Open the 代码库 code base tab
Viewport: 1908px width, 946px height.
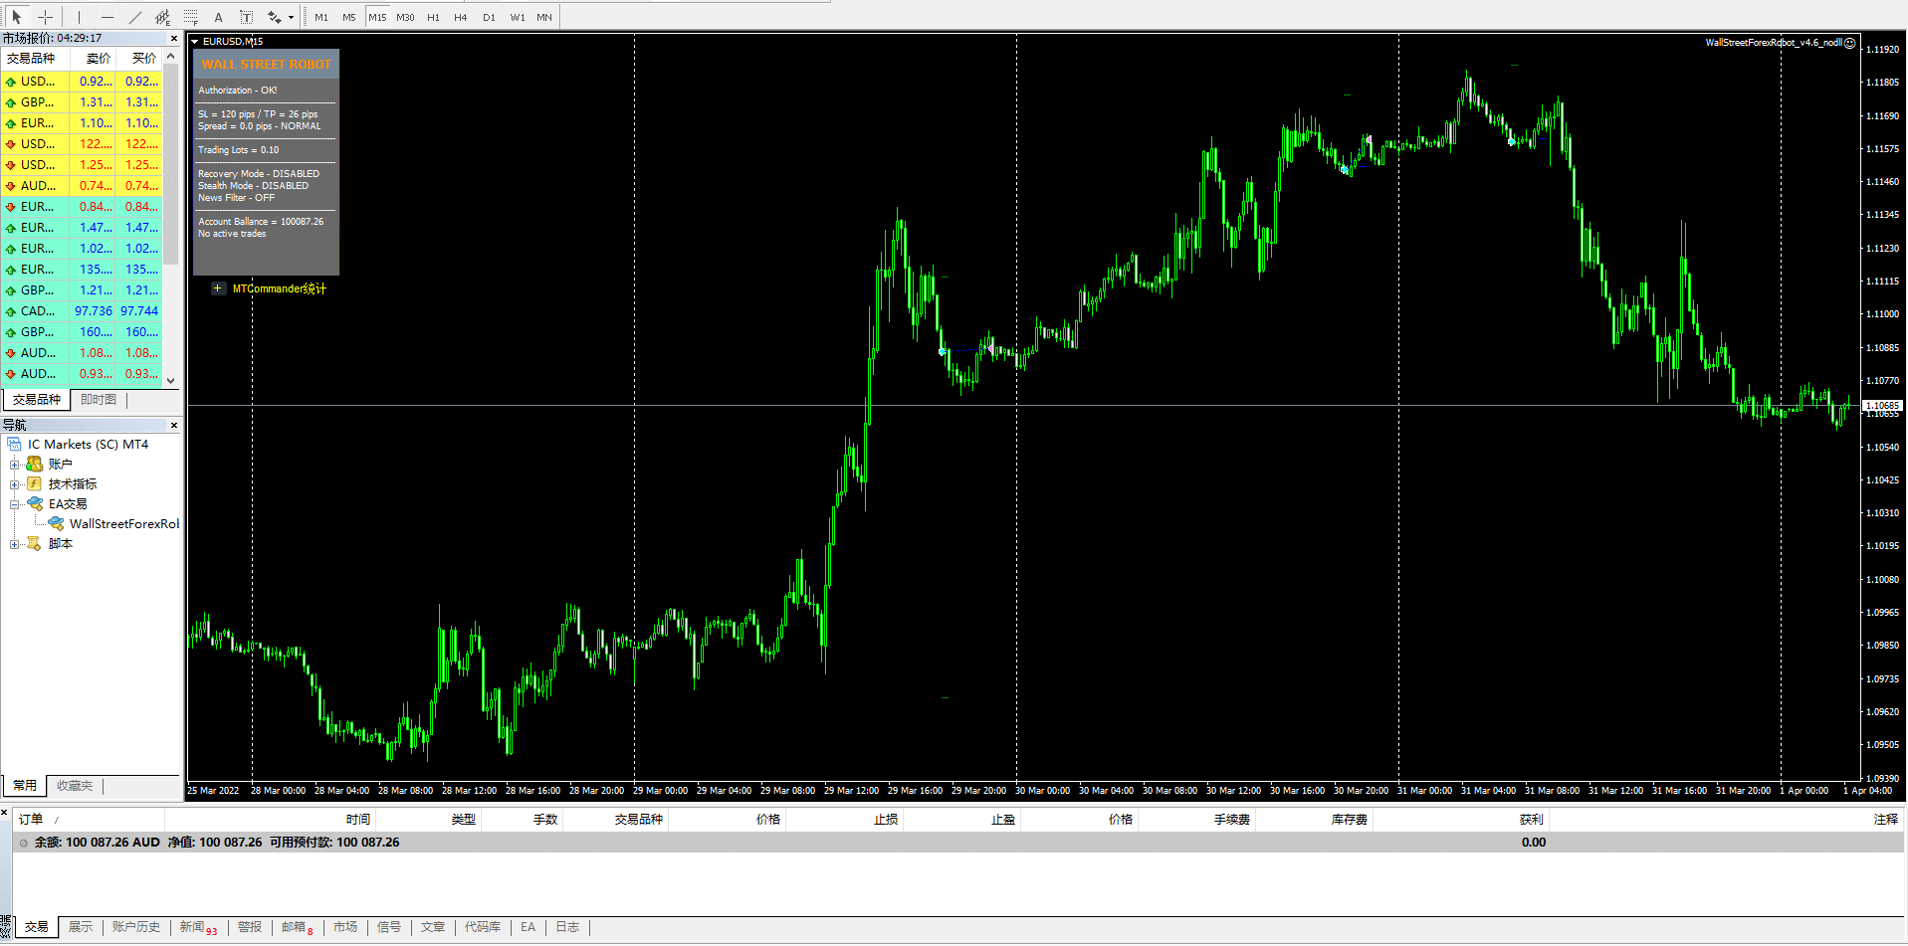[483, 927]
